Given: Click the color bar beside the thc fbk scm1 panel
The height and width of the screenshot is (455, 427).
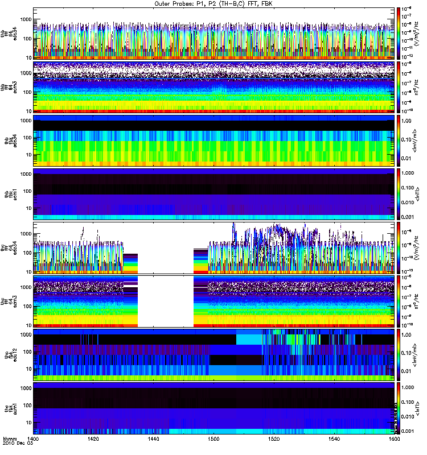Looking at the screenshot, I should pos(399,408).
